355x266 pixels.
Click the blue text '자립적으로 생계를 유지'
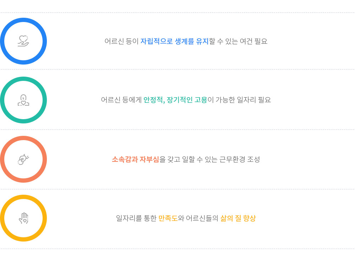(x=174, y=41)
